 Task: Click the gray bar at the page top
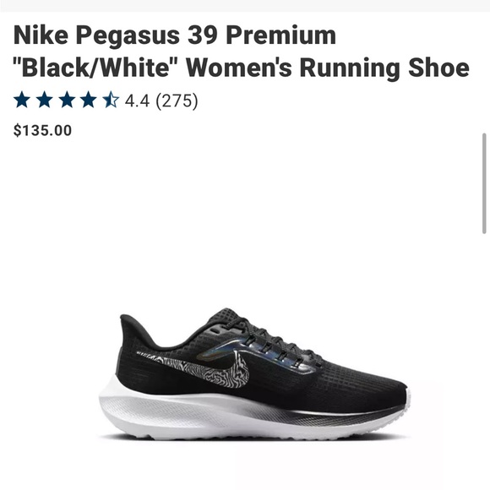coord(245,6)
